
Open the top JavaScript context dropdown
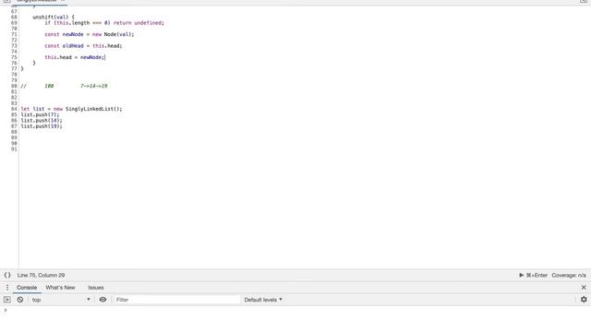tap(61, 300)
